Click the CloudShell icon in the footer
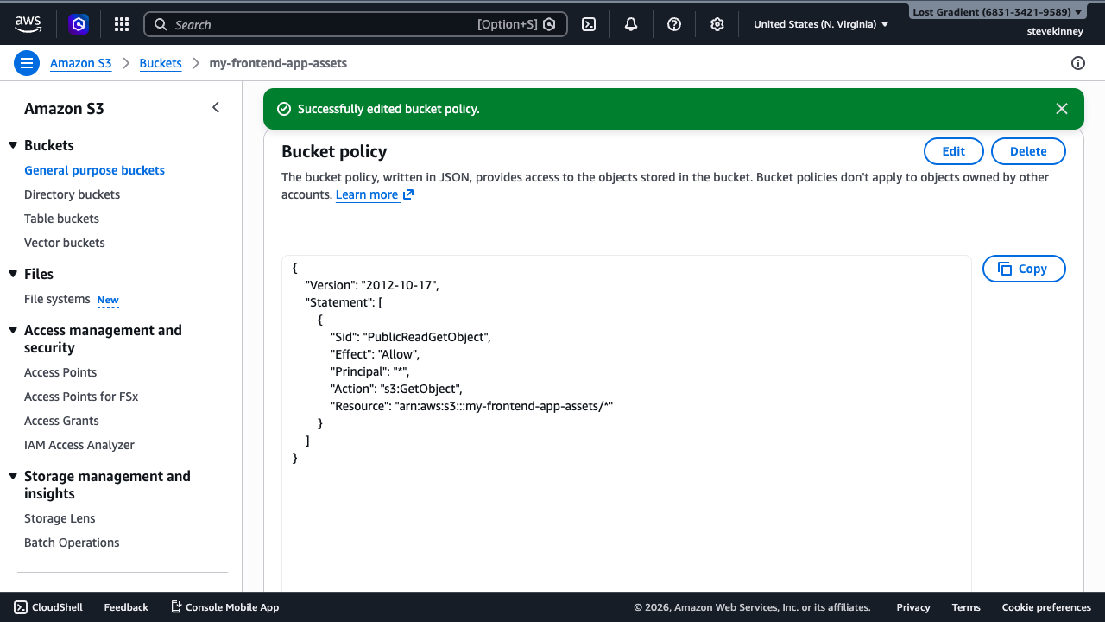 coord(21,607)
